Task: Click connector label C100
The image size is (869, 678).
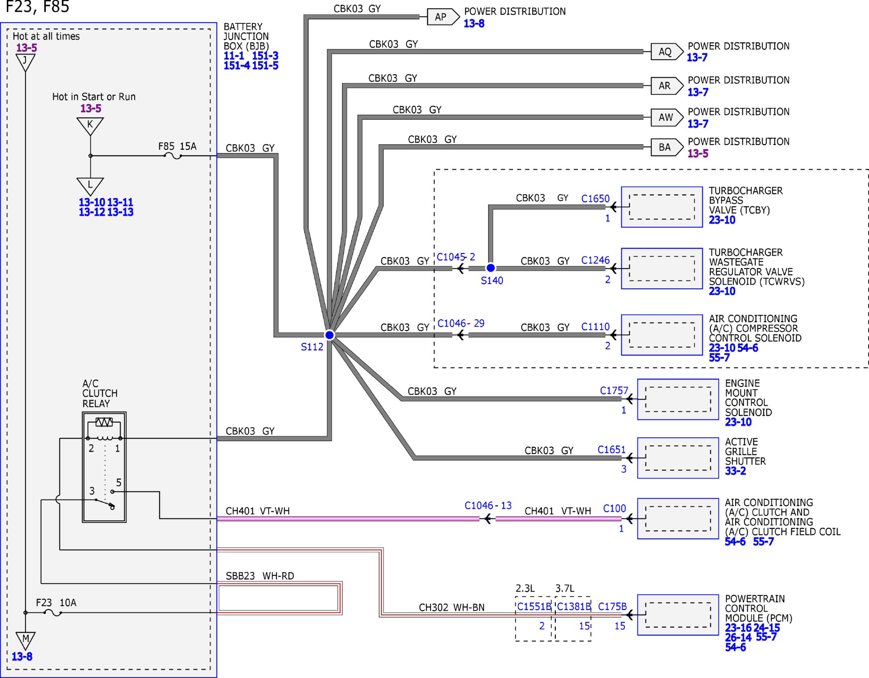Action: 615,508
